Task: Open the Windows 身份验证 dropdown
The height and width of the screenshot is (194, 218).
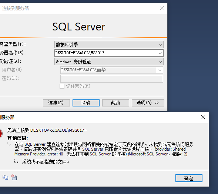Action: pyautogui.click(x=109, y=62)
